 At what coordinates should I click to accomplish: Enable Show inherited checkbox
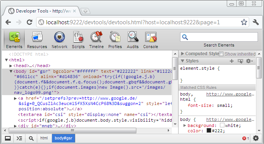click(x=221, y=54)
